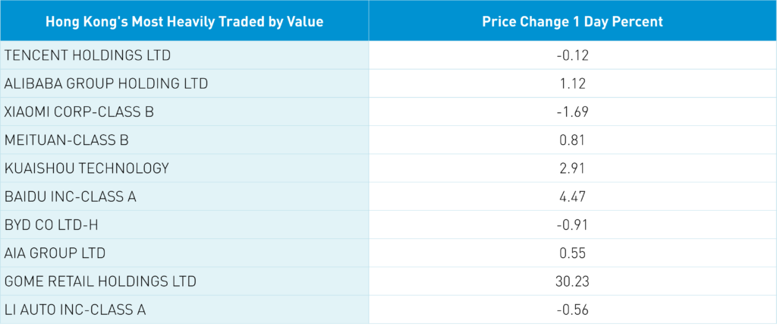Click Baidu's 4.47 price change value
The width and height of the screenshot is (777, 327).
pyautogui.click(x=572, y=197)
